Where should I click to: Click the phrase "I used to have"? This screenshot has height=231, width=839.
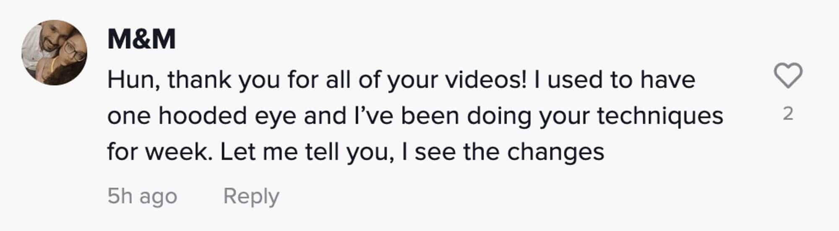[x=615, y=80]
